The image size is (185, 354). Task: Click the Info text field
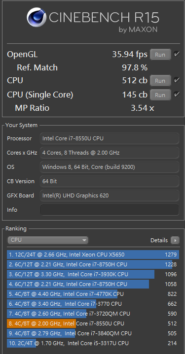pyautogui.click(x=110, y=210)
